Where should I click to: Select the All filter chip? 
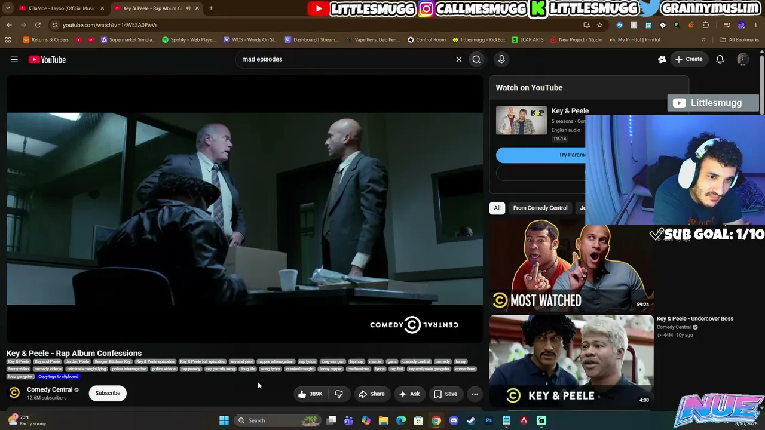tap(497, 208)
